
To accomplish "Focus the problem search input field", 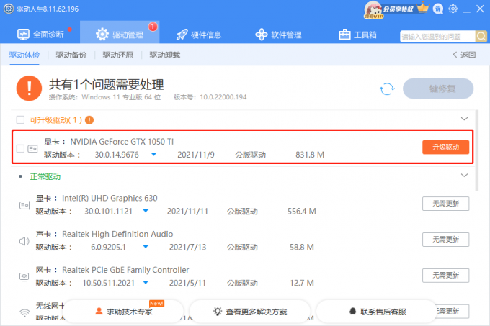I will tap(437, 37).
